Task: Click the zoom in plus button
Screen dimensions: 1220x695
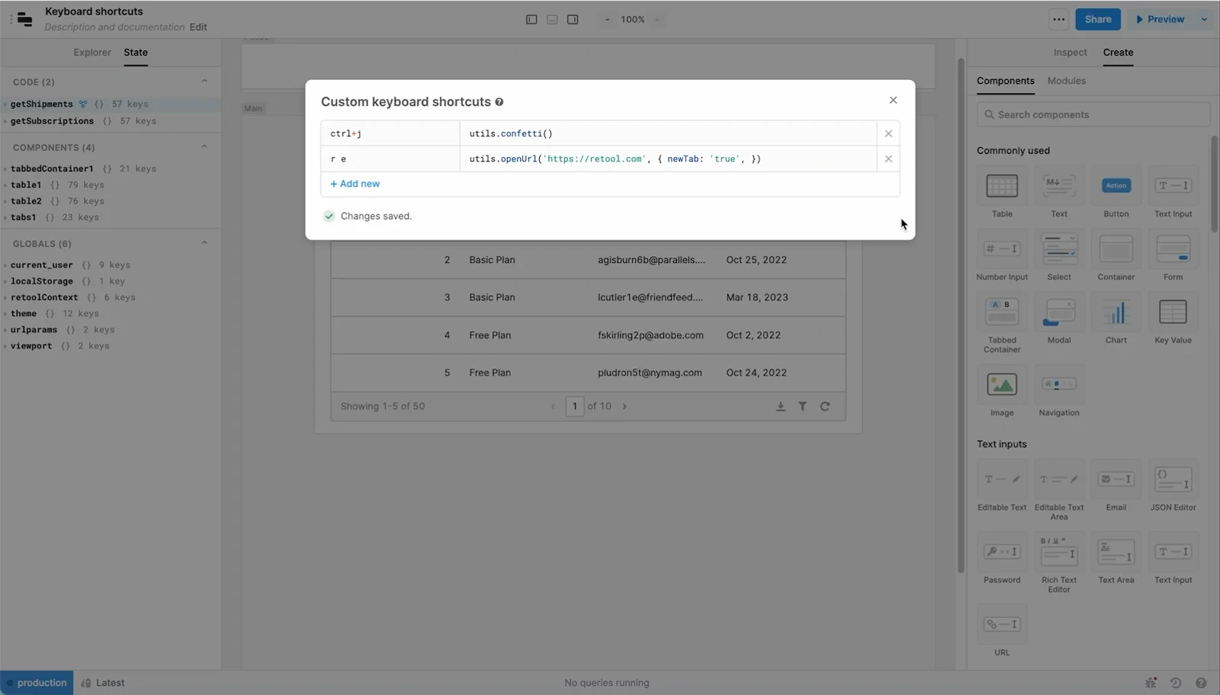Action: point(657,19)
